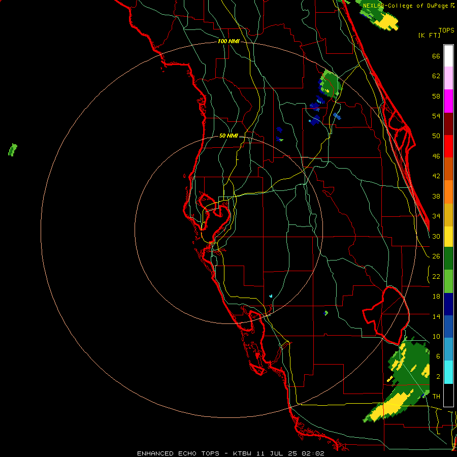The height and width of the screenshot is (457, 457).
Task: Select the "58" legend value
Action: (436, 96)
